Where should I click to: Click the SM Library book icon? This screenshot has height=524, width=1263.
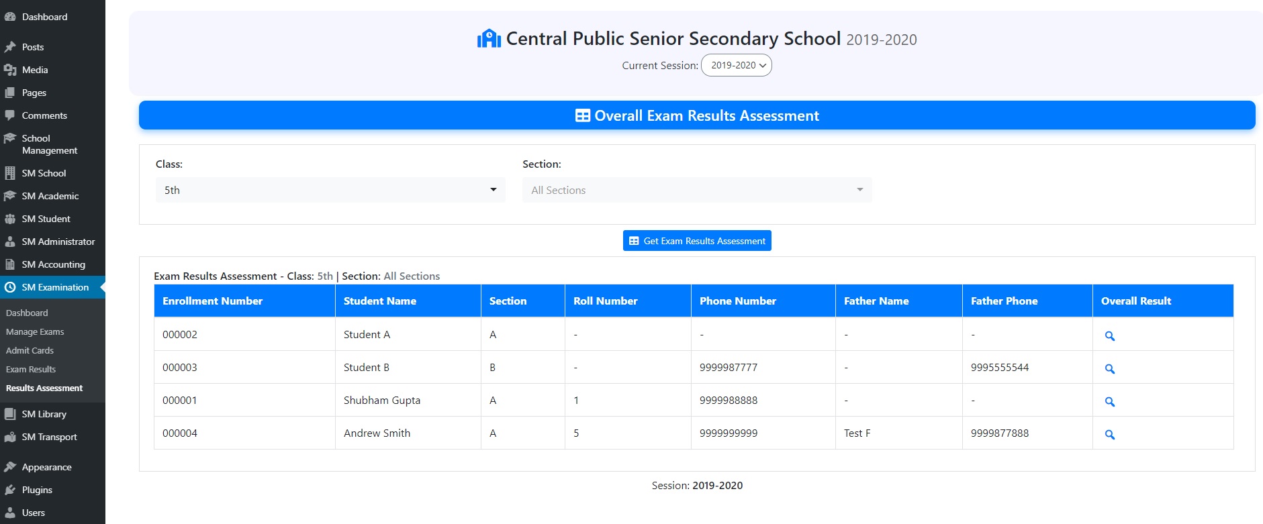[x=10, y=414]
